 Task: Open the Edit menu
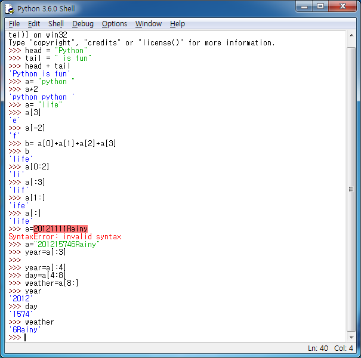(34, 24)
